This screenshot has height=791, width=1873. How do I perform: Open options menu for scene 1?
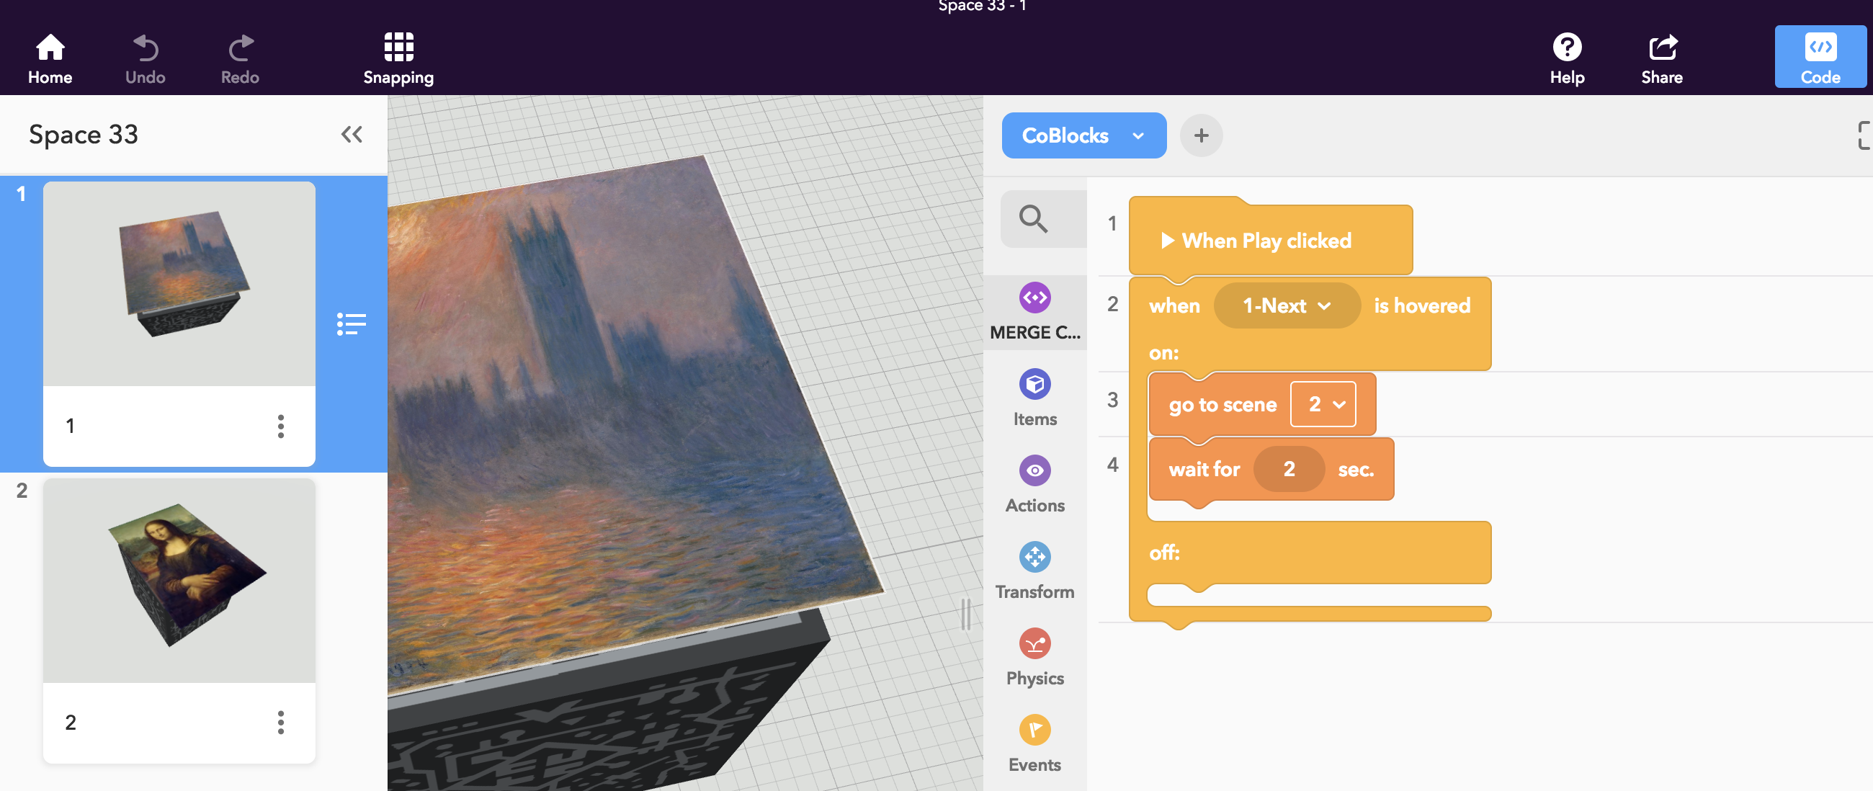(x=281, y=426)
